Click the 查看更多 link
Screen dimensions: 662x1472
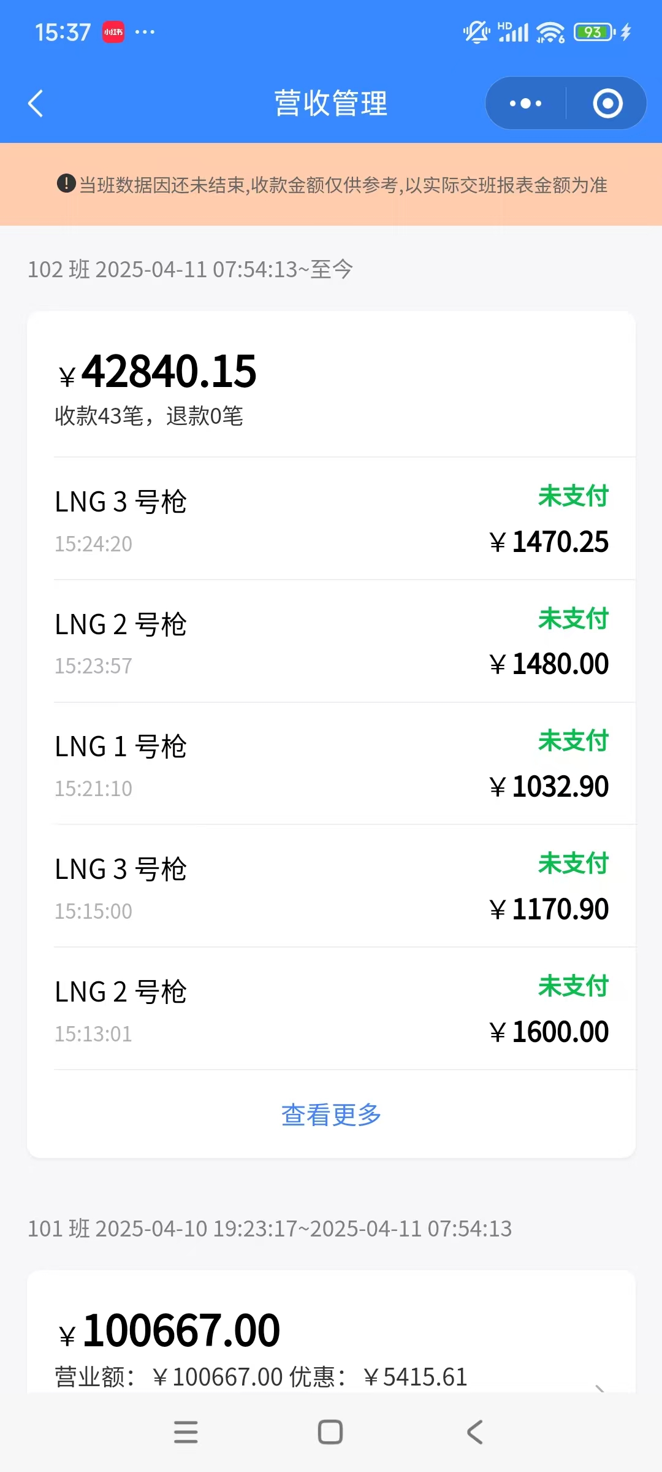click(331, 1115)
